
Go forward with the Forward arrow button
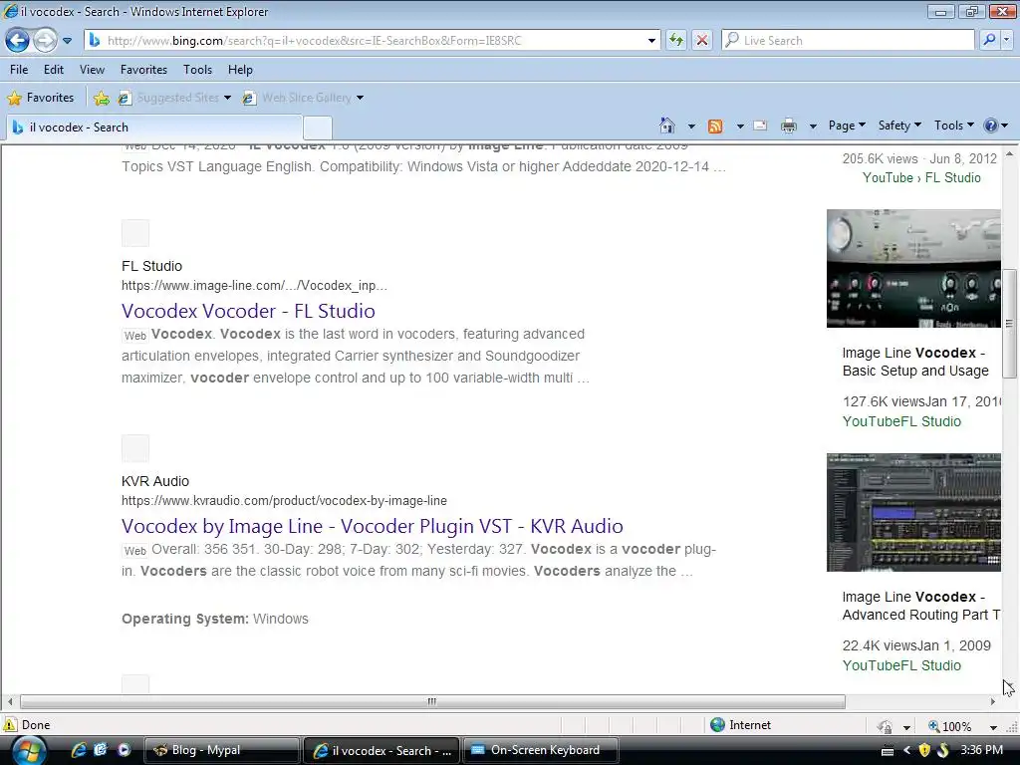point(44,40)
